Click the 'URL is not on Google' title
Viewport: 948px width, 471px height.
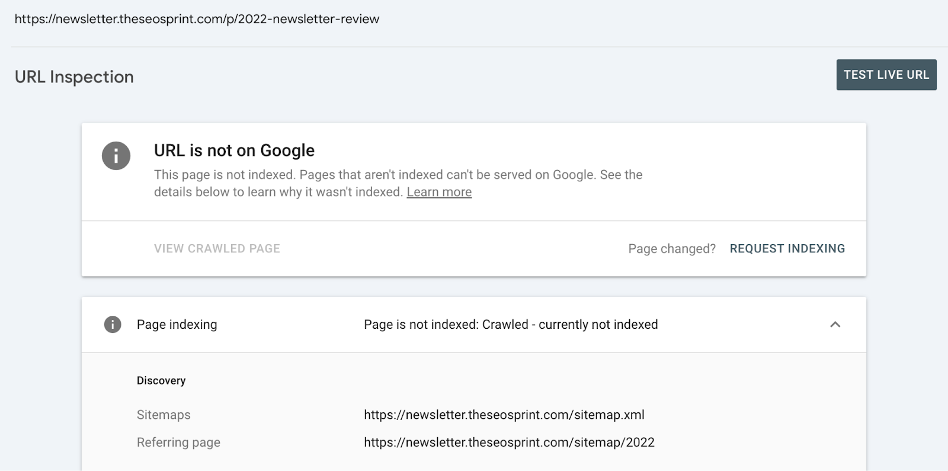coord(234,150)
